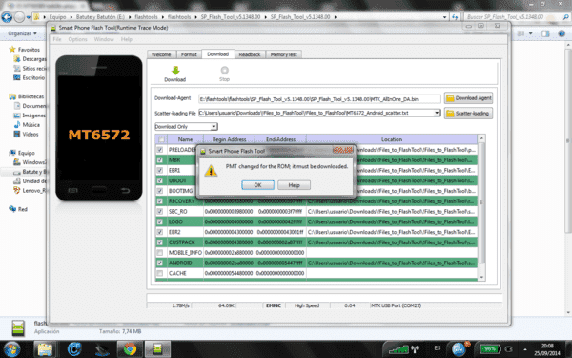572x358 pixels.
Task: Click the Download Agent button
Action: tap(469, 98)
